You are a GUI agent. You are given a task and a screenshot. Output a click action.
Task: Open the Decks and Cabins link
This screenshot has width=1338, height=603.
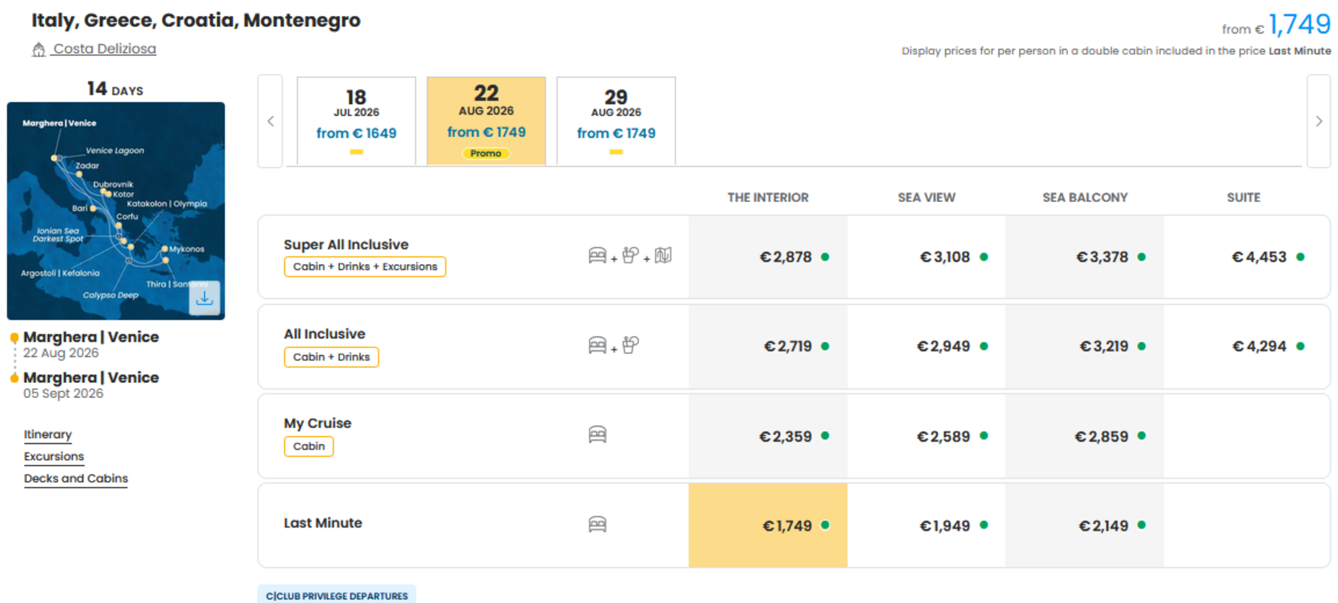(x=75, y=479)
